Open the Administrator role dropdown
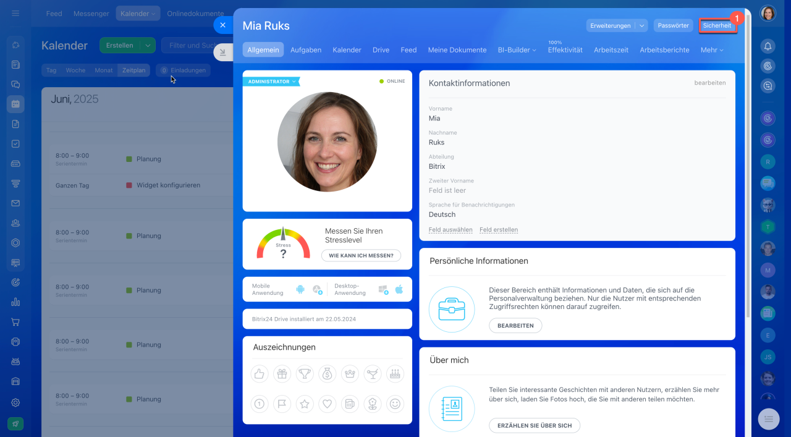 click(x=271, y=81)
